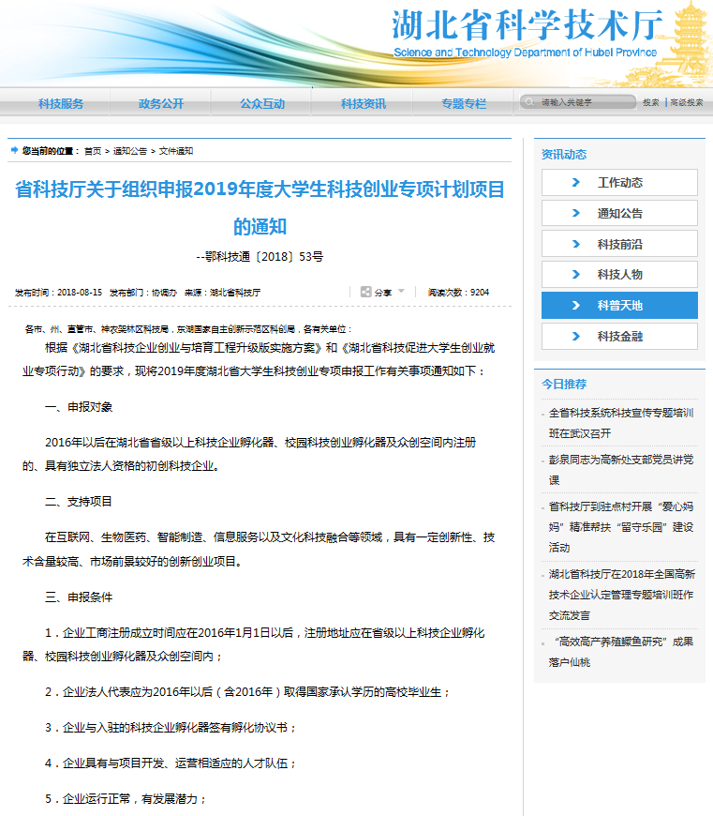713x816 pixels.
Task: Click chevron icon beside 工作动态
Action: coord(576,183)
